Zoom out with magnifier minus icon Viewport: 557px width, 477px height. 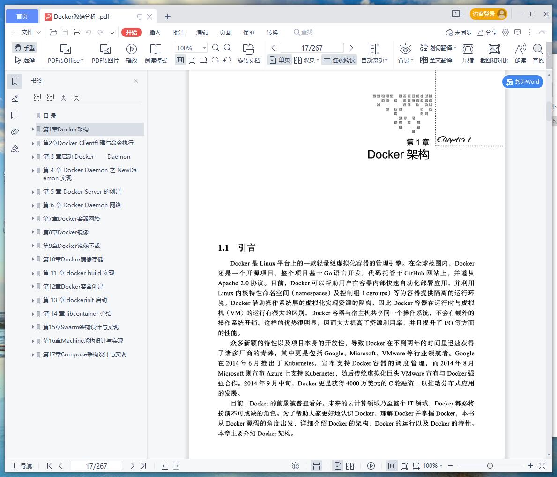coord(215,48)
